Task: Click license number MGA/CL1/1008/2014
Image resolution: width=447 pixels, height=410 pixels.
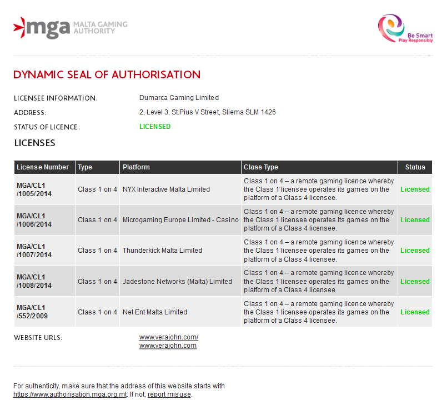Action: click(34, 281)
